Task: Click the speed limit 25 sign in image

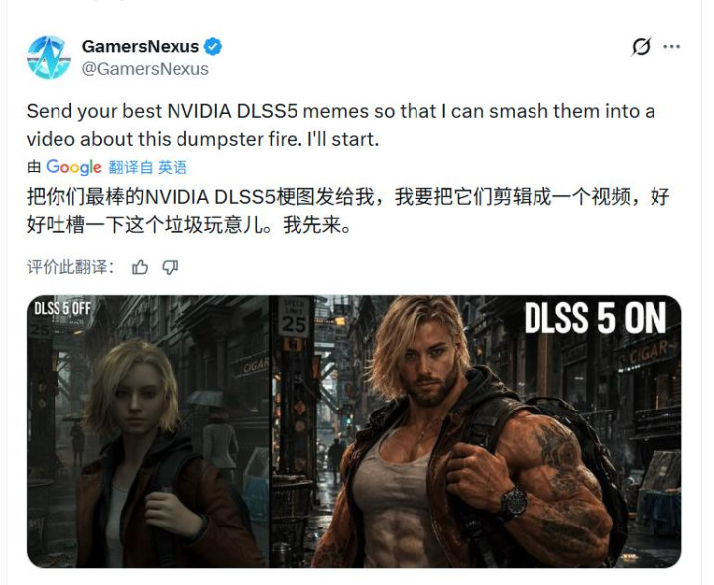Action: [294, 317]
